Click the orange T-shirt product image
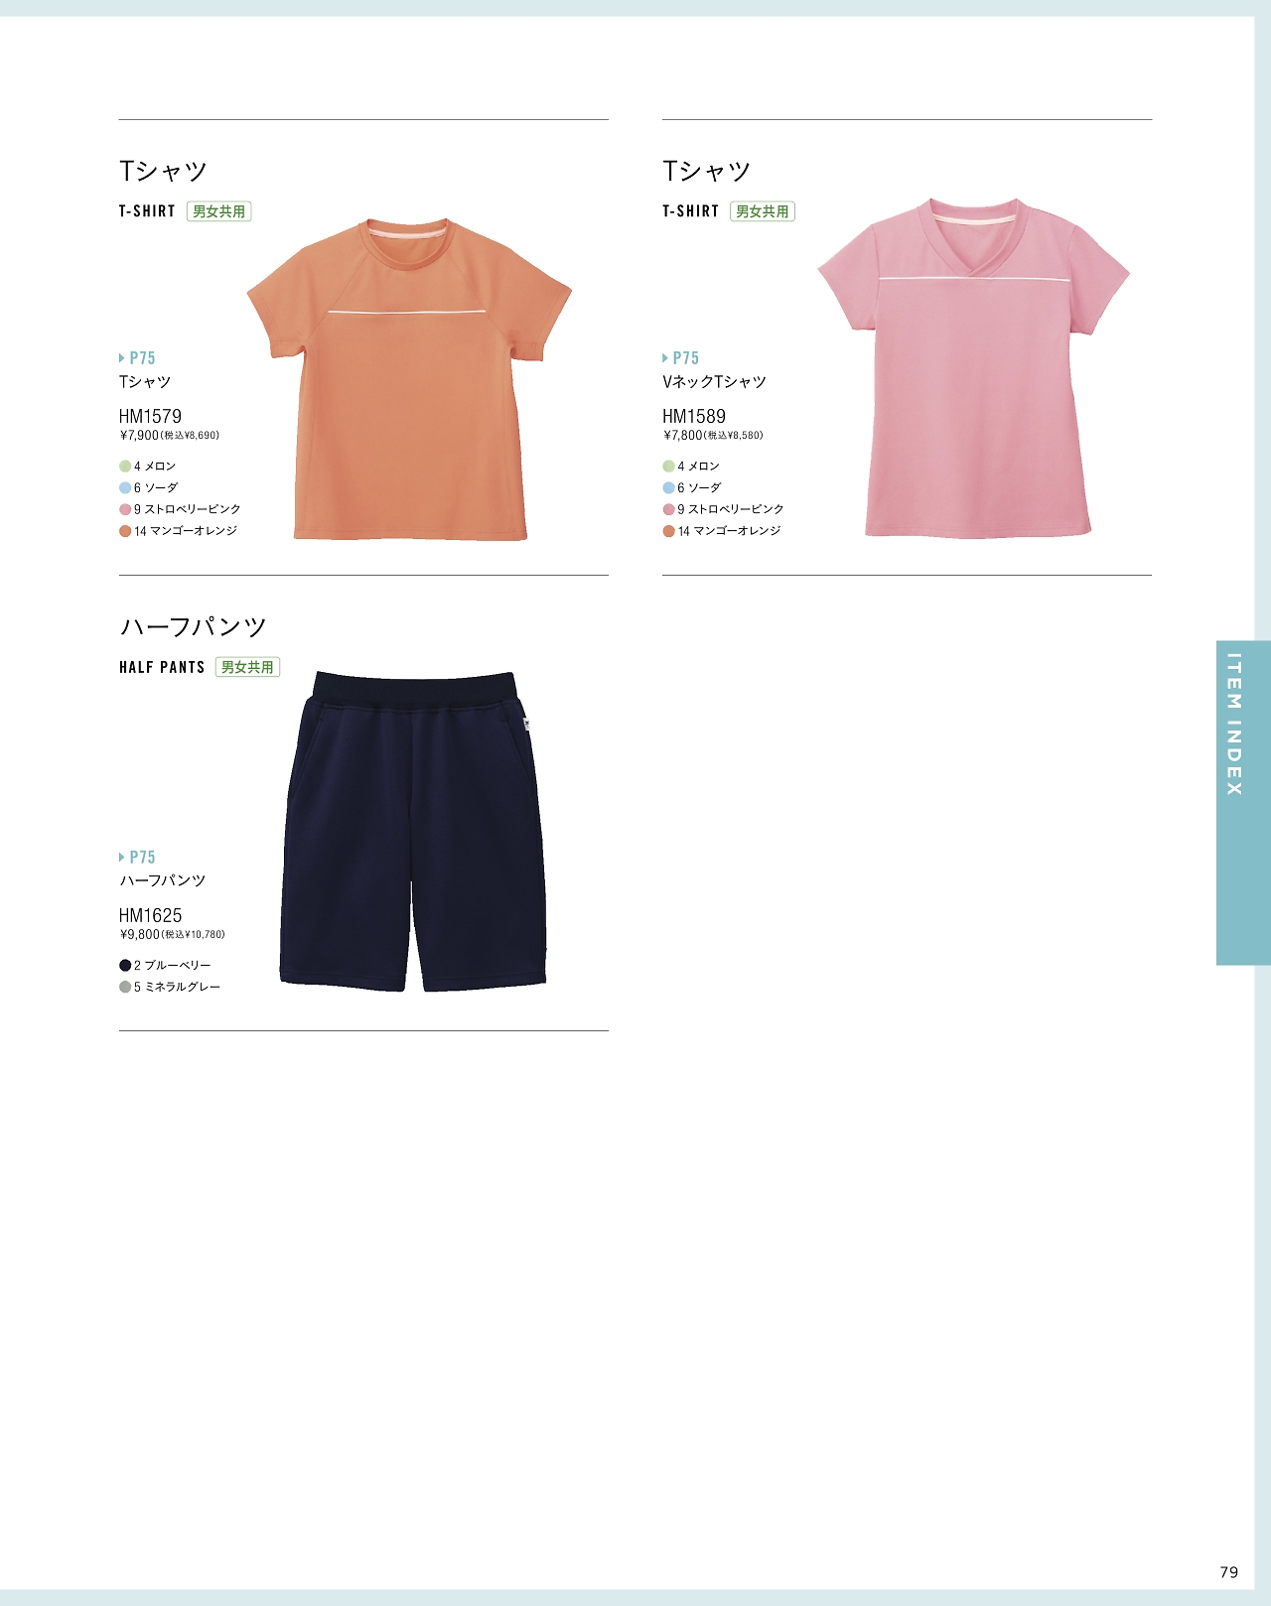 (x=409, y=379)
